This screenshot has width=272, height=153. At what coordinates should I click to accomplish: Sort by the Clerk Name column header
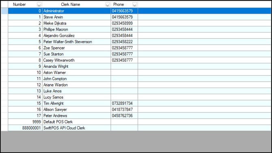point(70,4)
